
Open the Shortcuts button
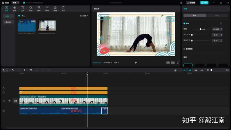point(191,3)
